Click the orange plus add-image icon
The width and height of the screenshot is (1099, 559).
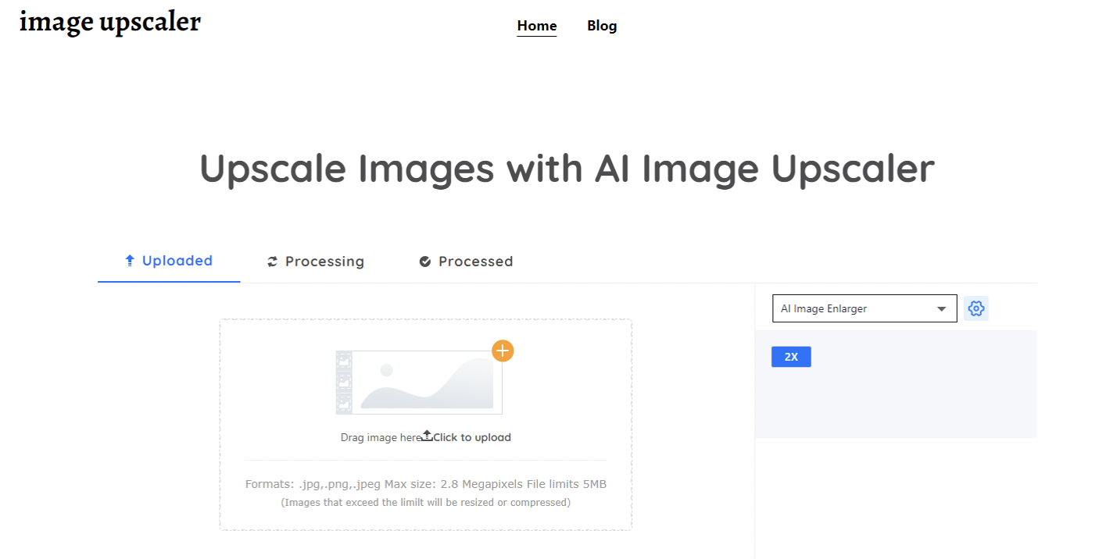tap(503, 351)
